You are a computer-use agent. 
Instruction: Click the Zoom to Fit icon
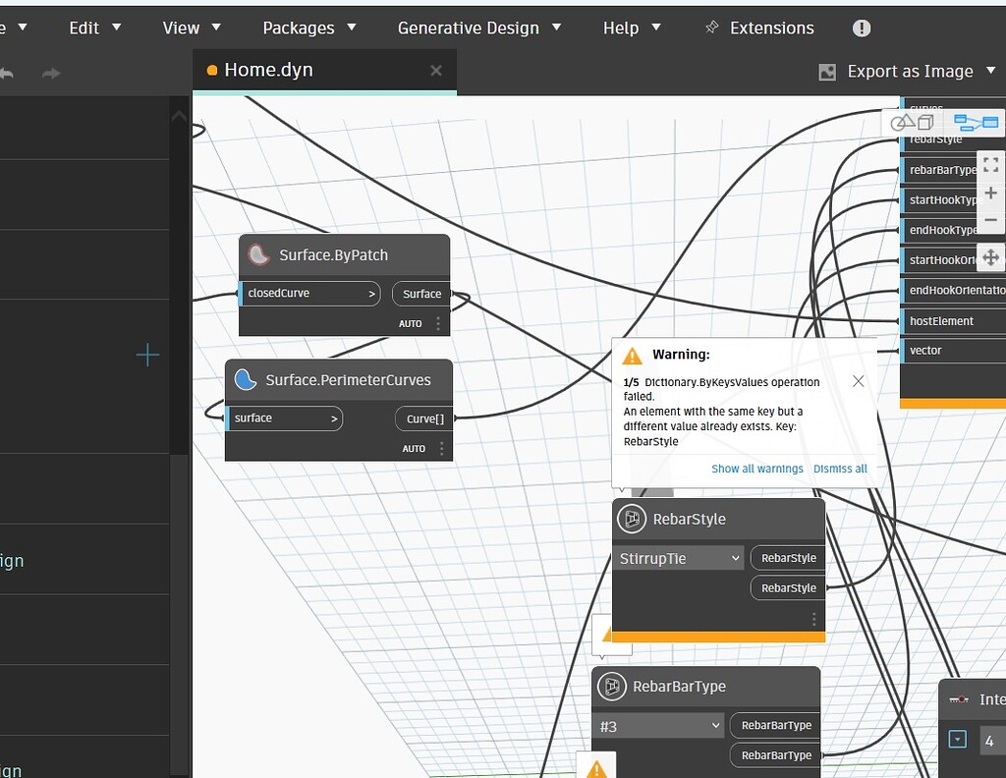coord(990,165)
